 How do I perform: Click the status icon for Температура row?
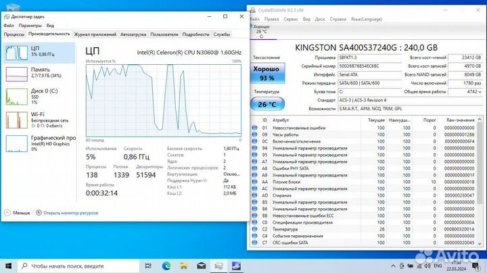pyautogui.click(x=255, y=229)
